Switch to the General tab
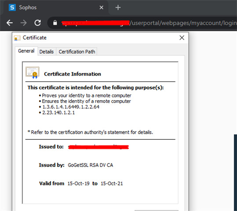237x211 pixels. pos(26,51)
